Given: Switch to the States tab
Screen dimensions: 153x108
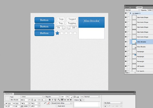Looking at the screenshot, I should tap(133, 7).
